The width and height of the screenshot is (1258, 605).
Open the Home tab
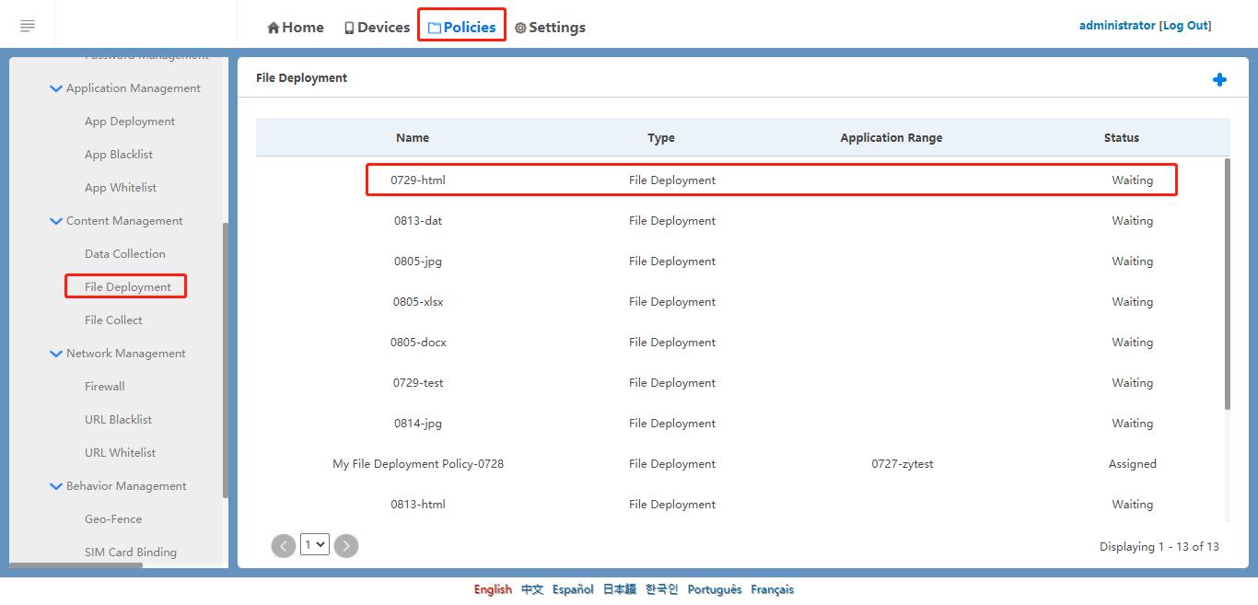(x=296, y=28)
